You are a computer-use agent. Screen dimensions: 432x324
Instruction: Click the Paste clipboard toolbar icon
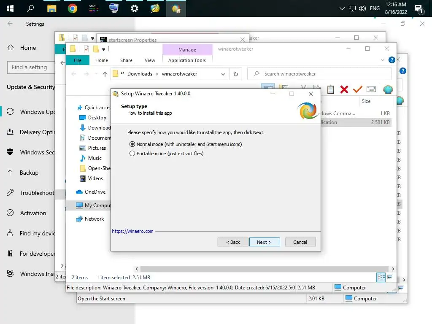[x=331, y=89]
